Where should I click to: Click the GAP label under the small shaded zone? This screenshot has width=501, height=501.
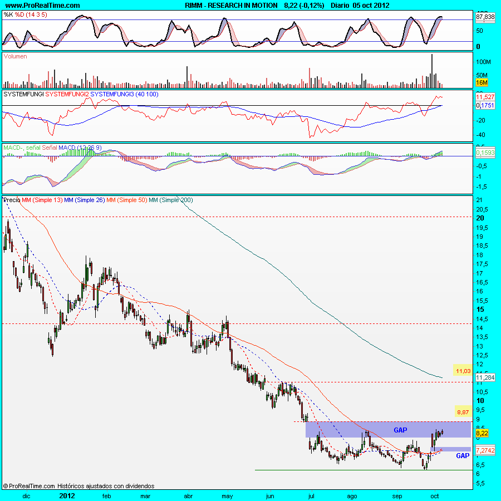pyautogui.click(x=463, y=455)
